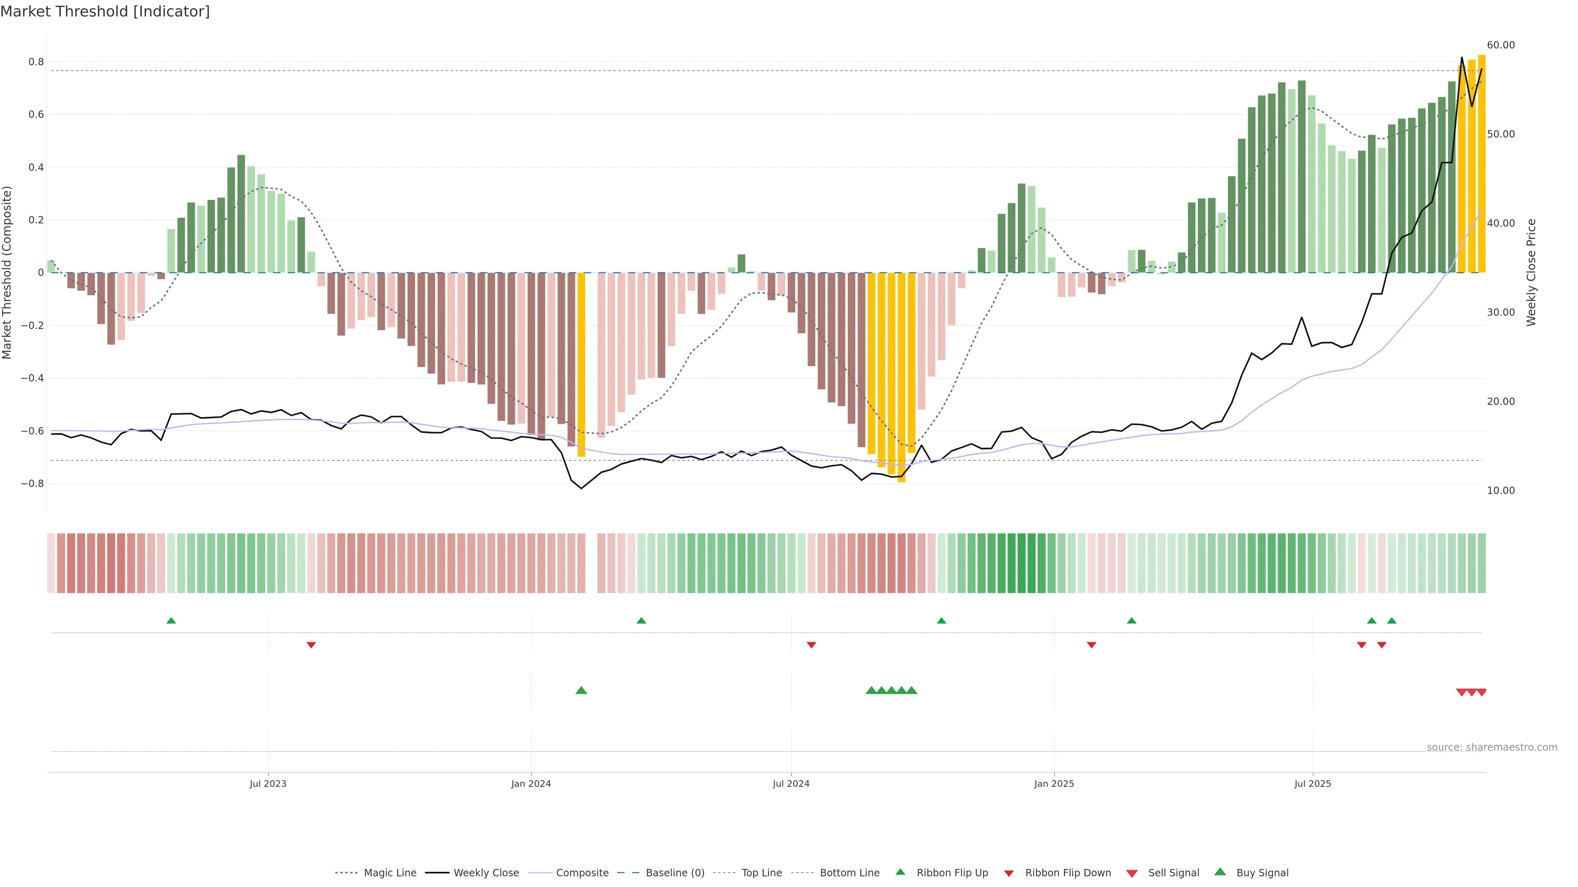This screenshot has width=1578, height=887.
Task: Click the Market Threshold [Indicator] title
Action: pos(105,11)
